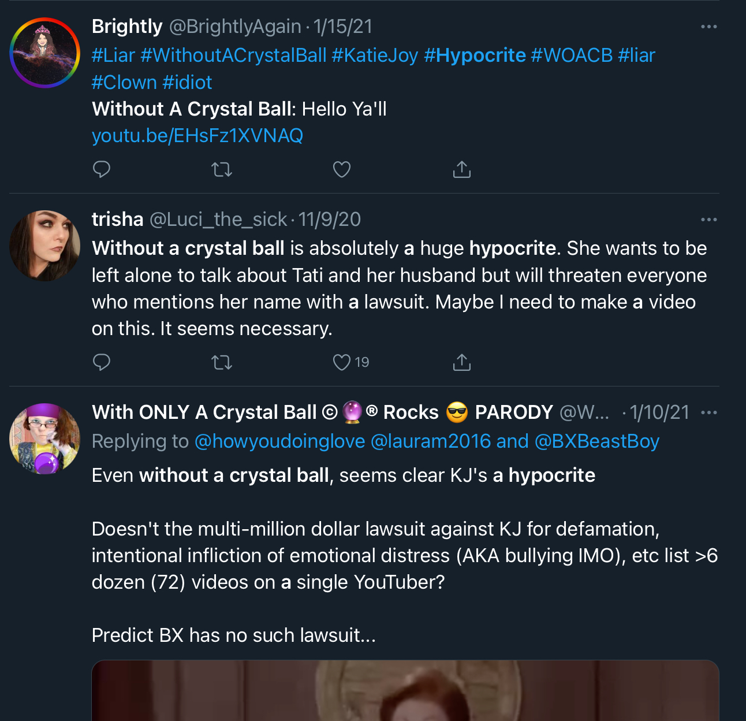Open more options on PARODY account tweet

pos(708,412)
